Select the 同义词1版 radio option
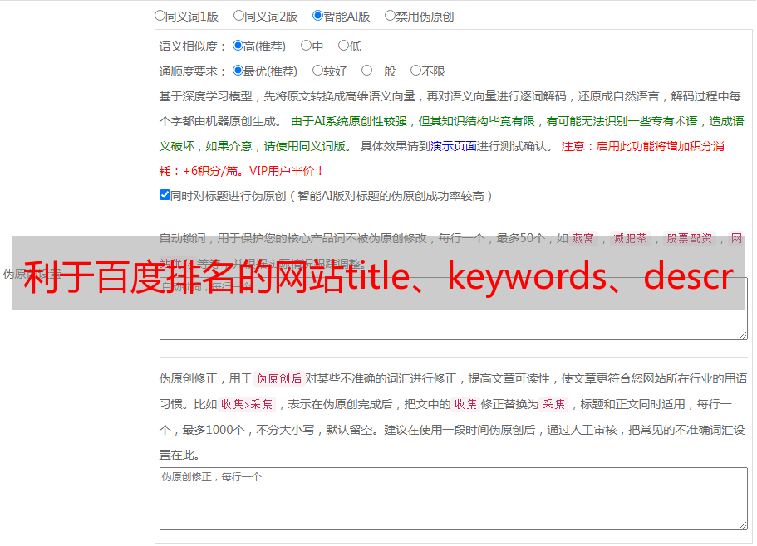Image resolution: width=757 pixels, height=546 pixels. [x=160, y=16]
